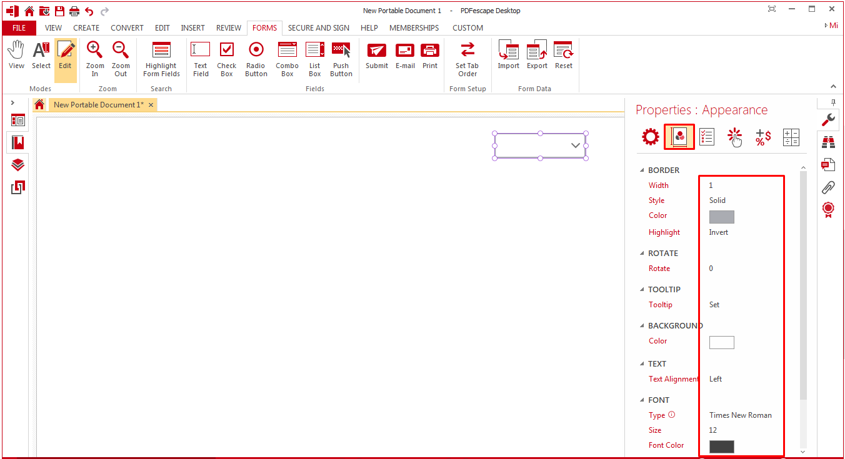Open General properties gear icon
The width and height of the screenshot is (845, 459).
tap(651, 137)
